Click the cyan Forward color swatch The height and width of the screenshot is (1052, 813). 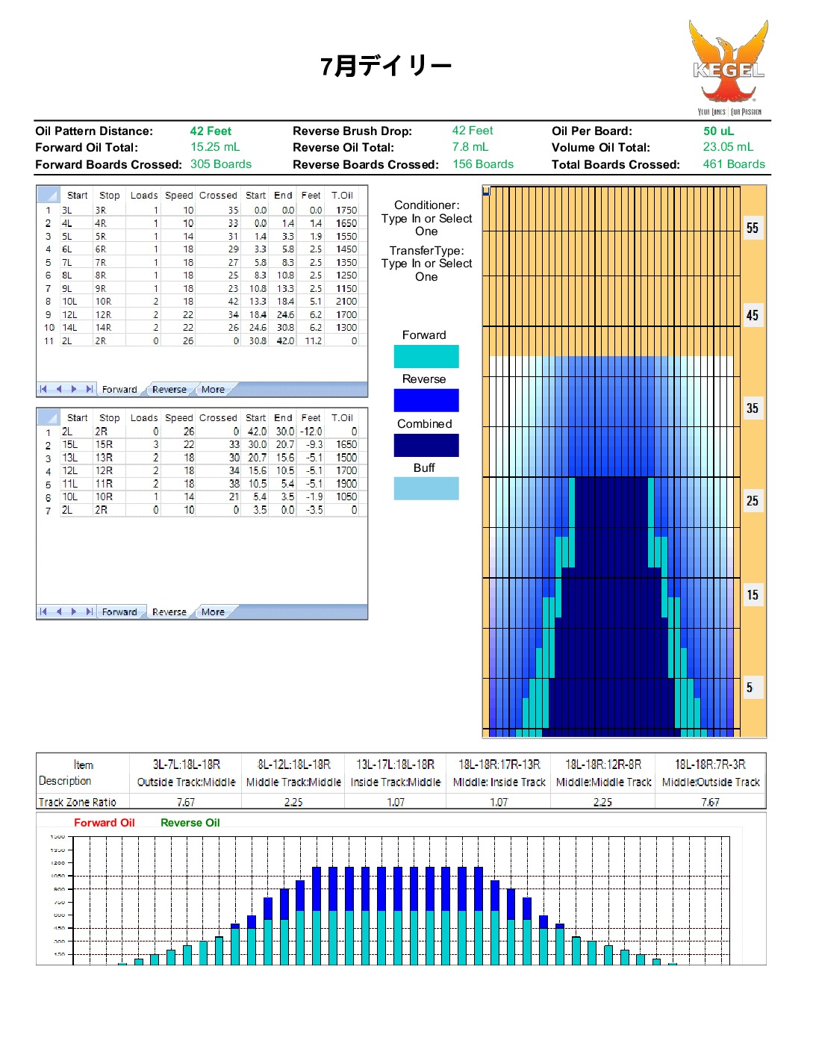point(426,356)
